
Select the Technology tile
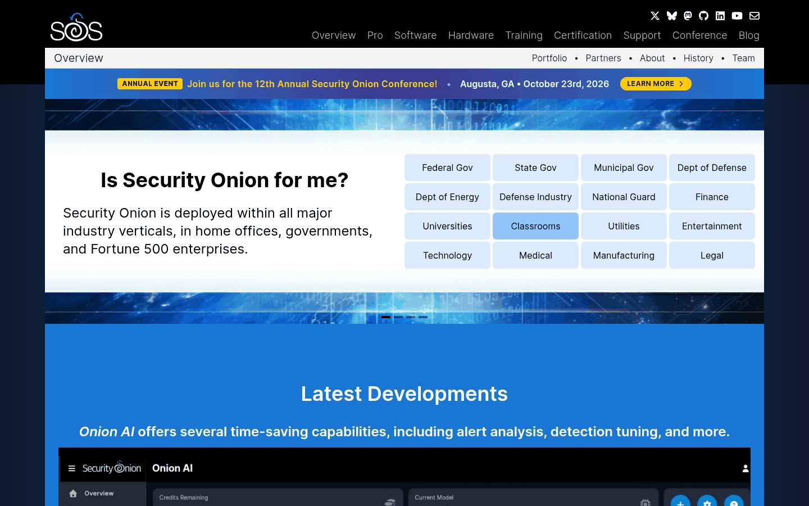pyautogui.click(x=447, y=255)
